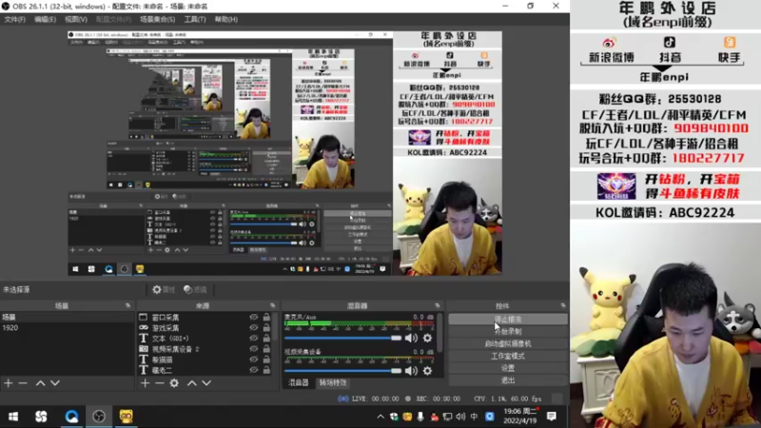Pop out the 控件 dock panel
The width and height of the screenshot is (761, 428).
click(563, 305)
